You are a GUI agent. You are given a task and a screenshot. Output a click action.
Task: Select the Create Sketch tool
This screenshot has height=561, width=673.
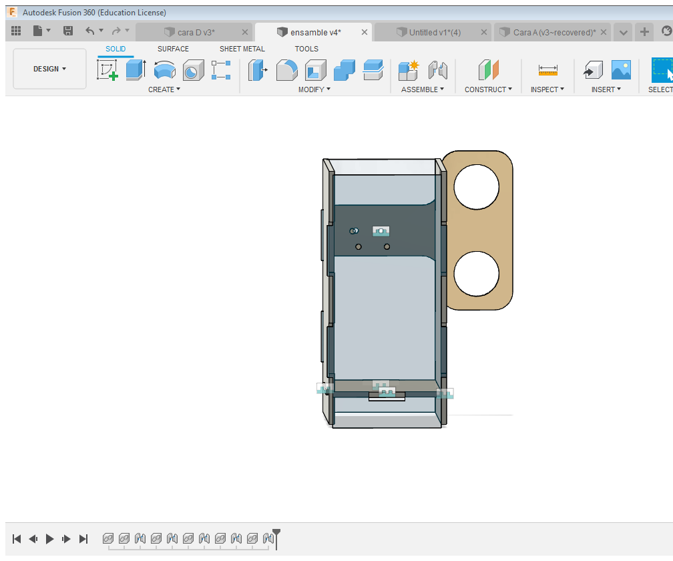pos(107,70)
